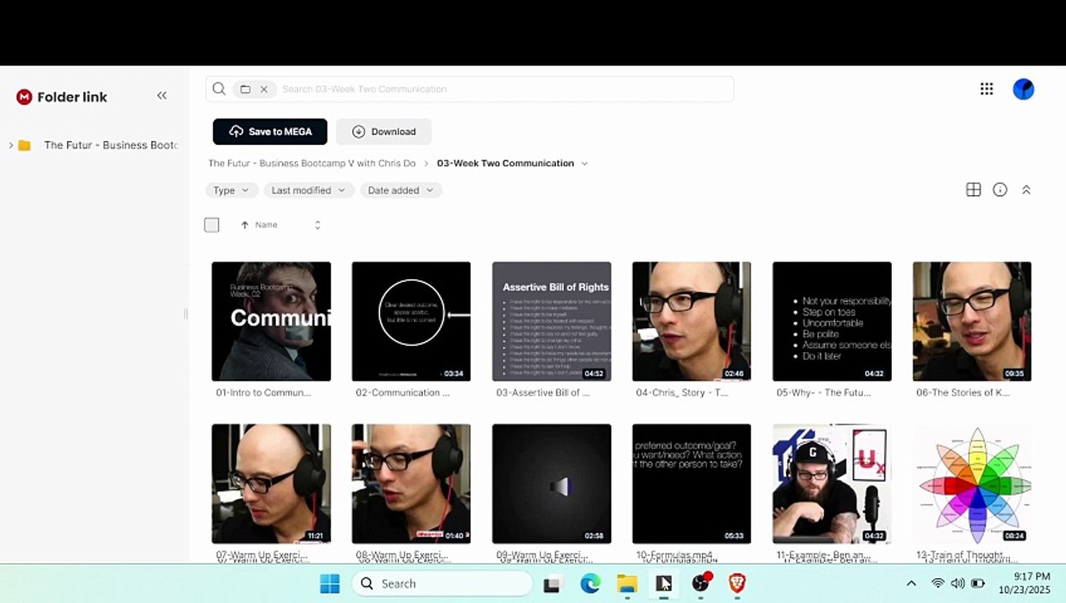
Task: Open File Explorer from the taskbar
Action: point(627,584)
